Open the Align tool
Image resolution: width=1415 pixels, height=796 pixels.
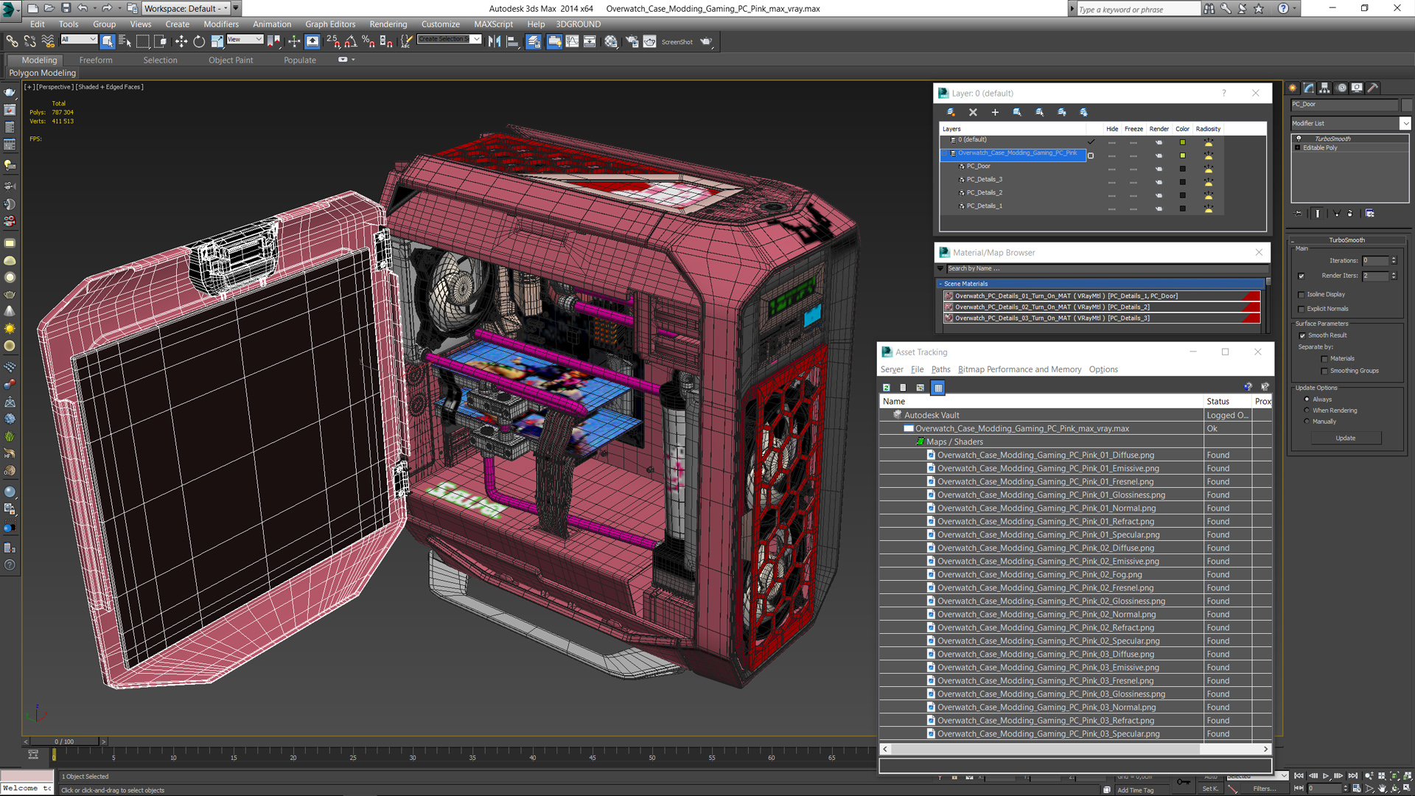[x=512, y=41]
